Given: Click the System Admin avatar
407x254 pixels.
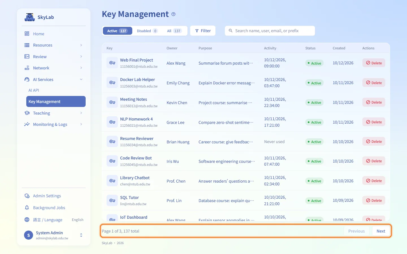Looking at the screenshot, I should click(x=29, y=235).
